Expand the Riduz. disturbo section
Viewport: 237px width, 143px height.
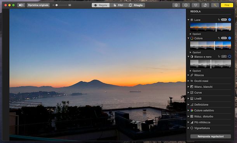pyautogui.click(x=188, y=117)
